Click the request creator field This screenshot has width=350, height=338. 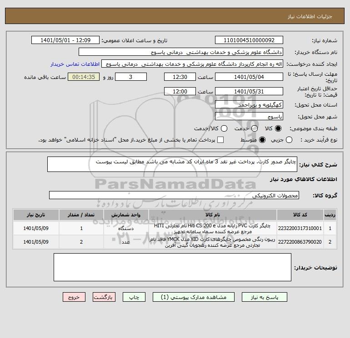192,64
